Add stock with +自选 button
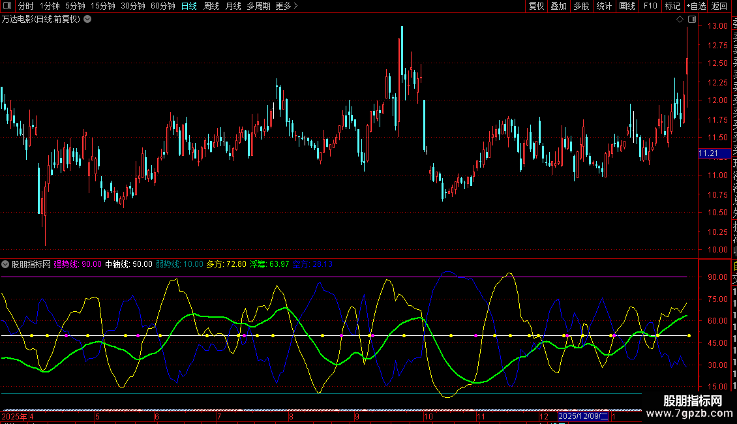This screenshot has height=424, width=737. tap(696, 6)
